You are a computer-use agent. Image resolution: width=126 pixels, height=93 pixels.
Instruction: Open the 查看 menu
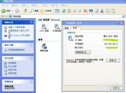[25, 6]
